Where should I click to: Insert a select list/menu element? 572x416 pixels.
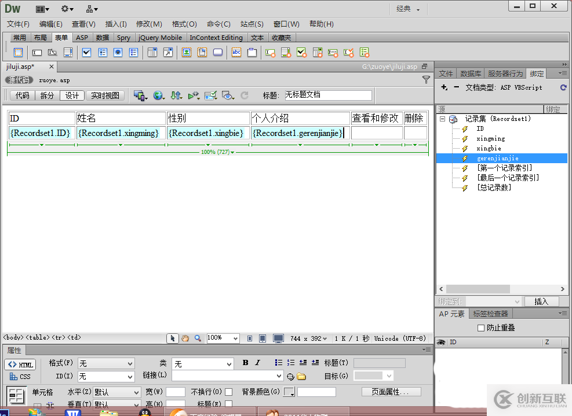pos(152,53)
